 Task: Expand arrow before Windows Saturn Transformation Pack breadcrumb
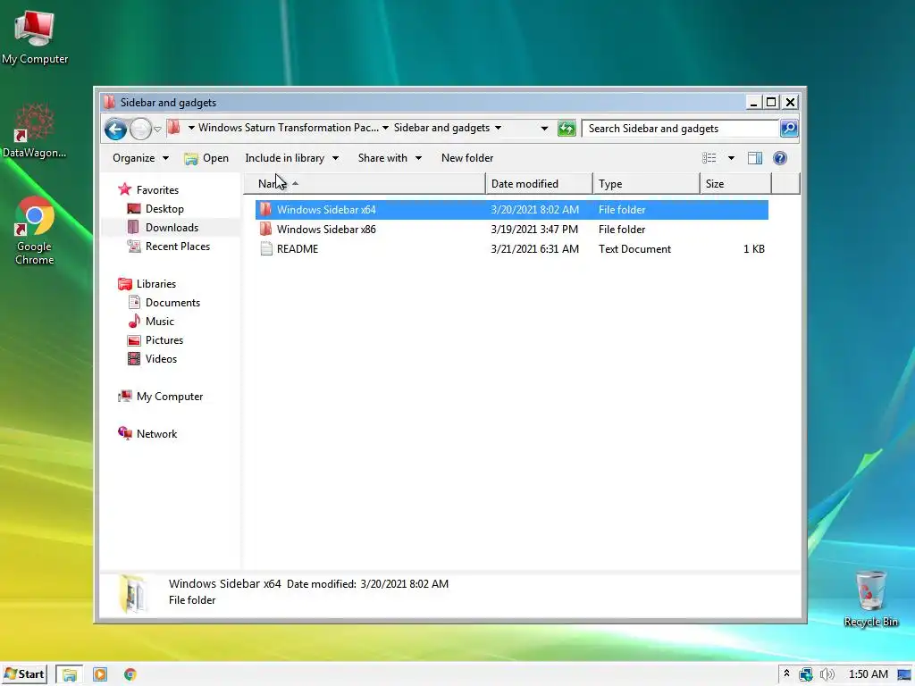(x=191, y=128)
